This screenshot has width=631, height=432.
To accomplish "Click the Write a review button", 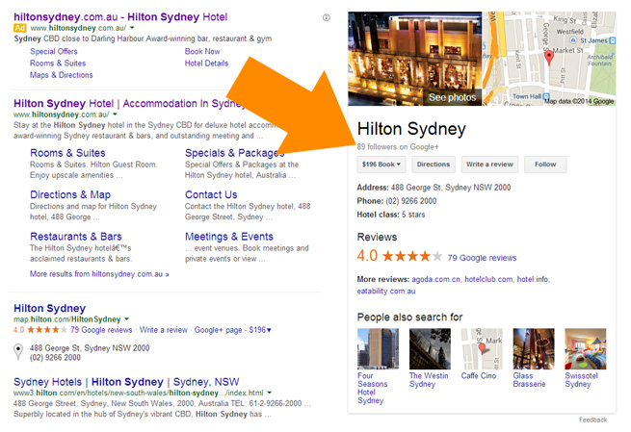I will pos(489,165).
